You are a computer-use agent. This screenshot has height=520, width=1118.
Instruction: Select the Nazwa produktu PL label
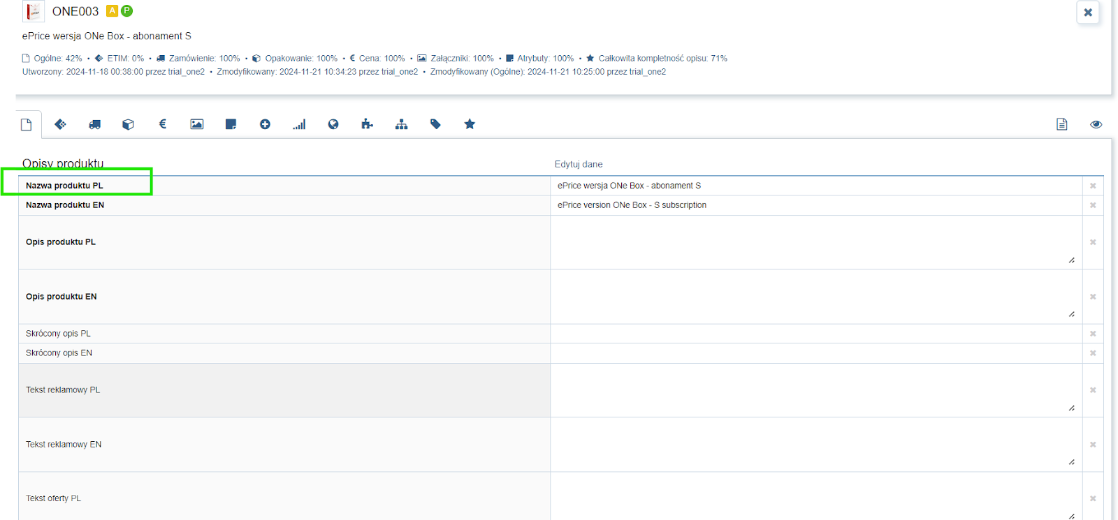tap(64, 186)
